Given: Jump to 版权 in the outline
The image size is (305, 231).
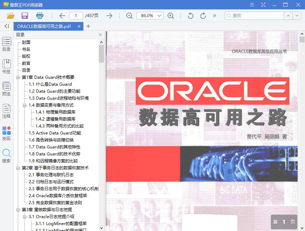Looking at the screenshot, I should tap(26, 56).
